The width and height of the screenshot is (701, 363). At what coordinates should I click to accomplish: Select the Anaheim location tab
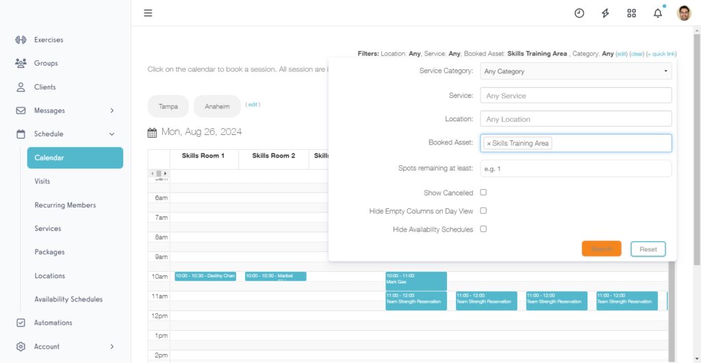coord(217,107)
